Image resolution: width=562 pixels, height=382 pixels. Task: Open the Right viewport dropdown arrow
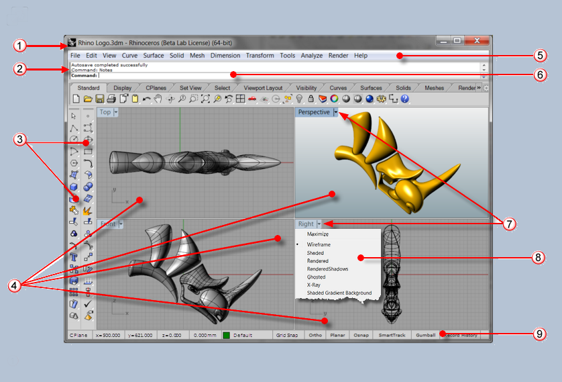point(319,224)
